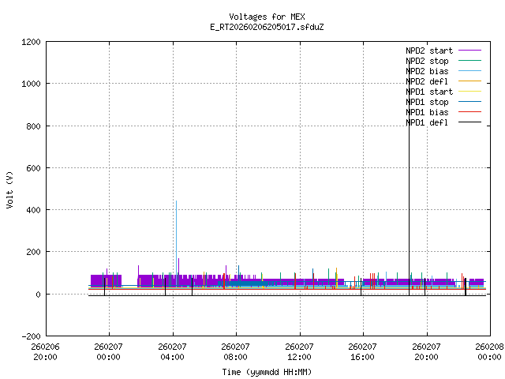Select the NPD1 stop legend entry
The height and width of the screenshot is (379, 505).
(x=428, y=102)
